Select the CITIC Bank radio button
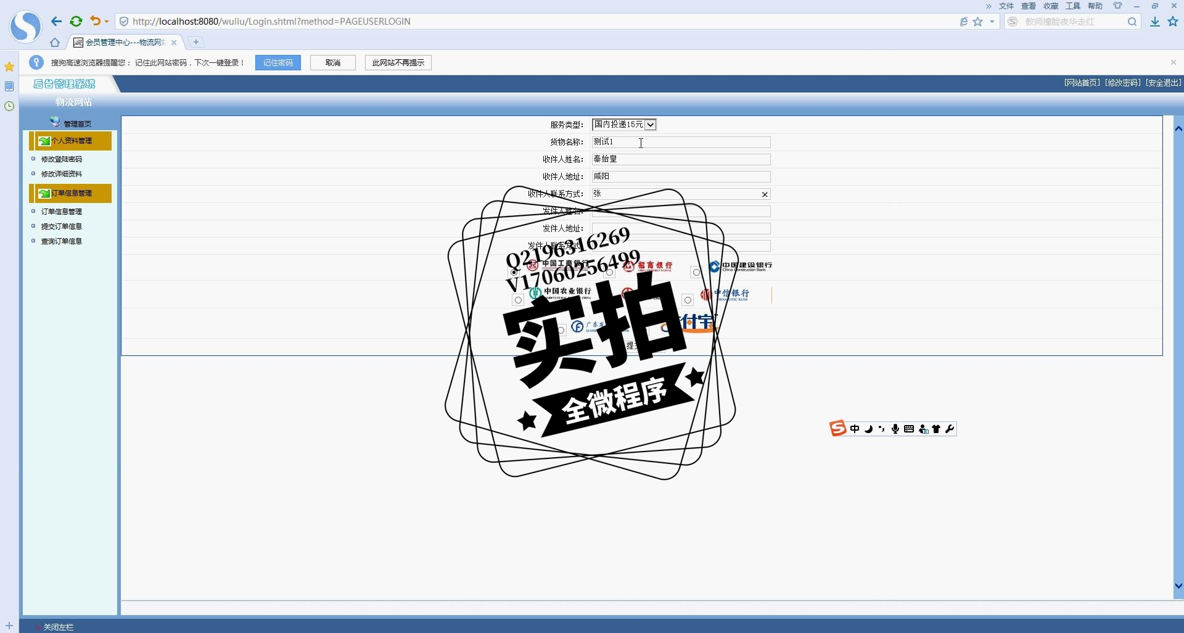1184x633 pixels. pyautogui.click(x=688, y=300)
